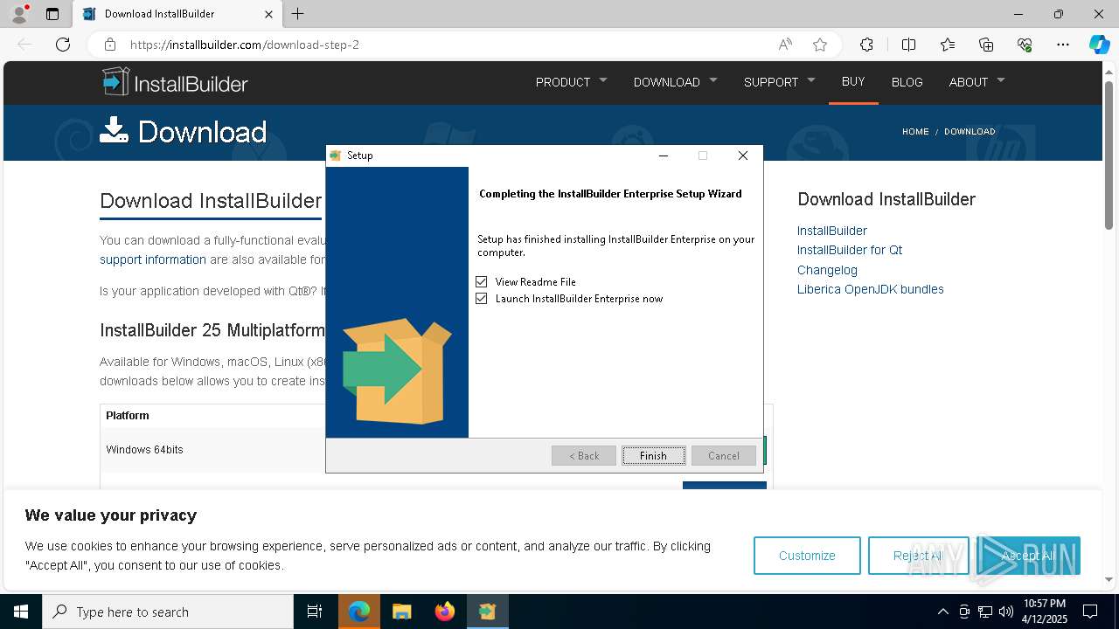
Task: Show hidden system tray icons
Action: pos(942,612)
